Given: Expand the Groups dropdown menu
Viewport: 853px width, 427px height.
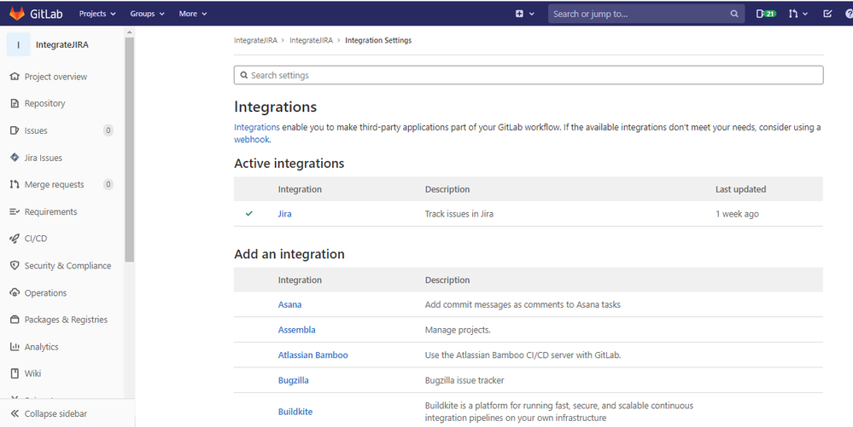Looking at the screenshot, I should pos(147,14).
